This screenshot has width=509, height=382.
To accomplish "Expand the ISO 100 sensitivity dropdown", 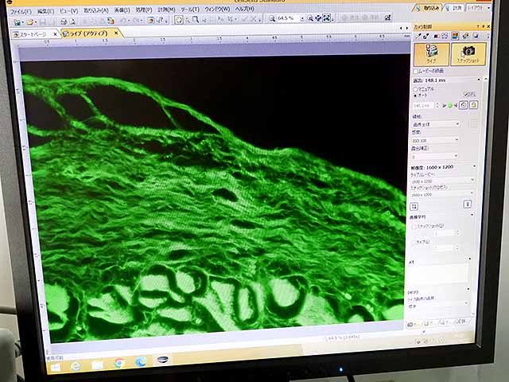I will click(434, 141).
